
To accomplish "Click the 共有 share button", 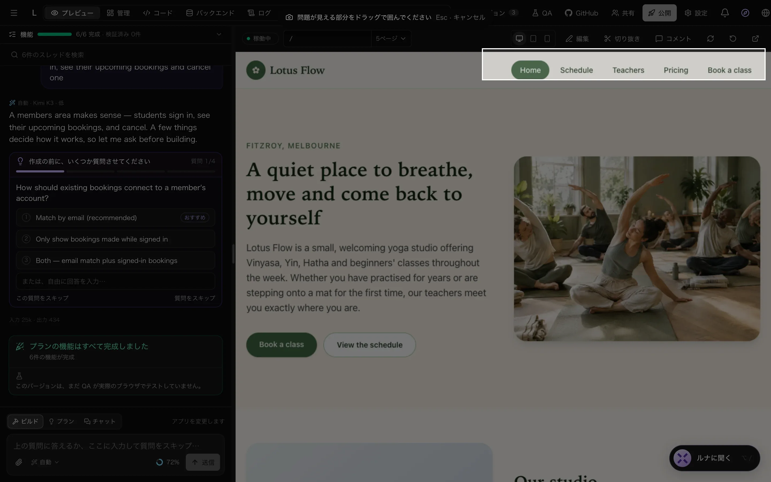I will [623, 13].
